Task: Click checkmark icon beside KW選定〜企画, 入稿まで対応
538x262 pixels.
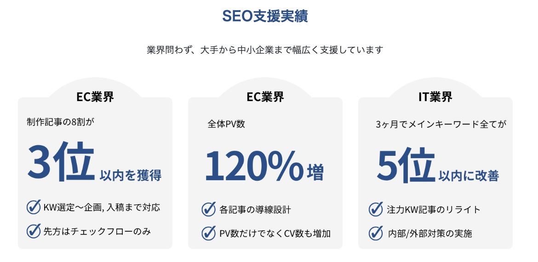Action: click(34, 207)
